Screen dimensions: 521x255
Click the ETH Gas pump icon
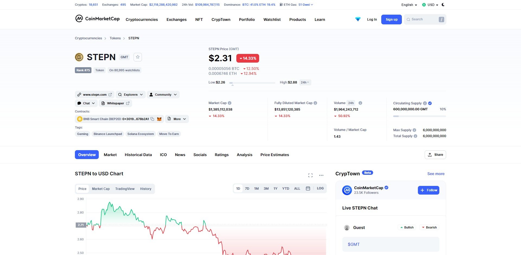[x=281, y=5]
